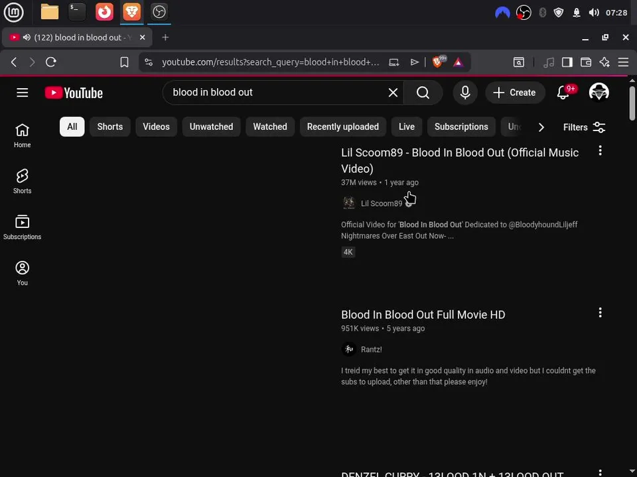637x477 pixels.
Task: View site settings icon in address bar
Action: click(149, 62)
